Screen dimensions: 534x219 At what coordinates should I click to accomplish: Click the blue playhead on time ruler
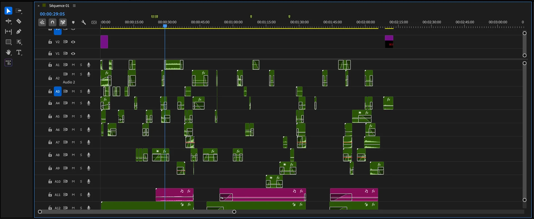click(x=165, y=26)
